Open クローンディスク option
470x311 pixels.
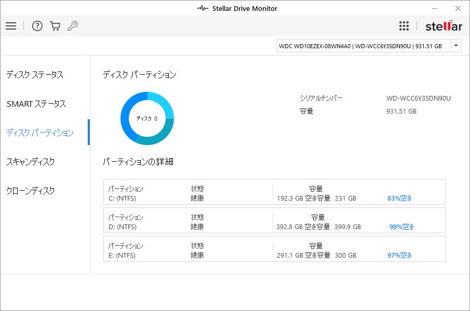click(31, 191)
